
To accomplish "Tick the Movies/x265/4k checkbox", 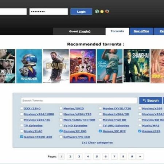I will pos(22,120).
